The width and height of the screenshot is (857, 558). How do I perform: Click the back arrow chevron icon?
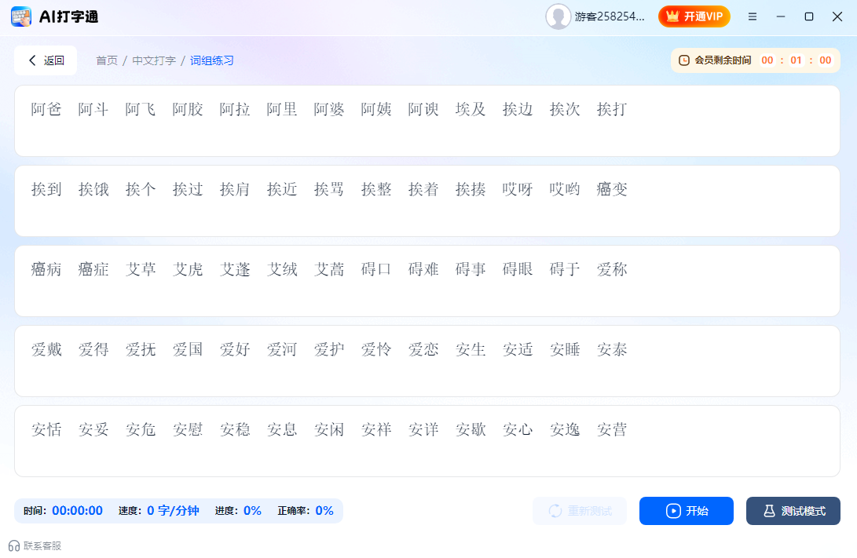(32, 60)
